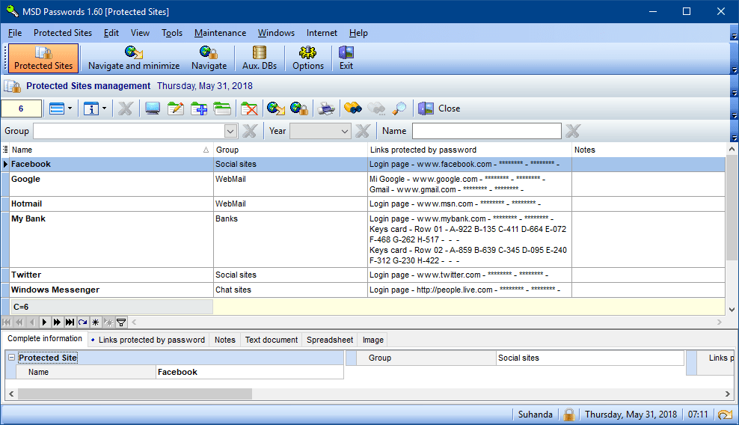Open the Group filter dropdown

[230, 131]
